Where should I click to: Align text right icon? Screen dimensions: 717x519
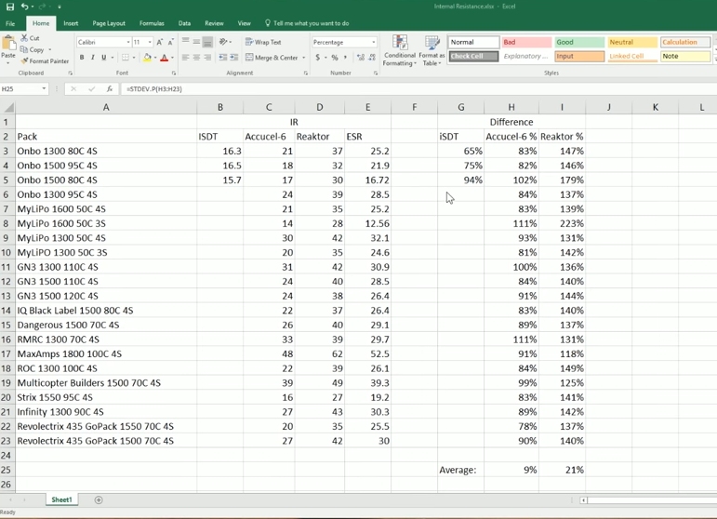click(207, 57)
